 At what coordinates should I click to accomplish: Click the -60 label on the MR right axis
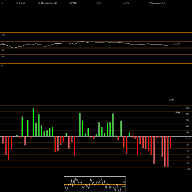(x=187, y=157)
